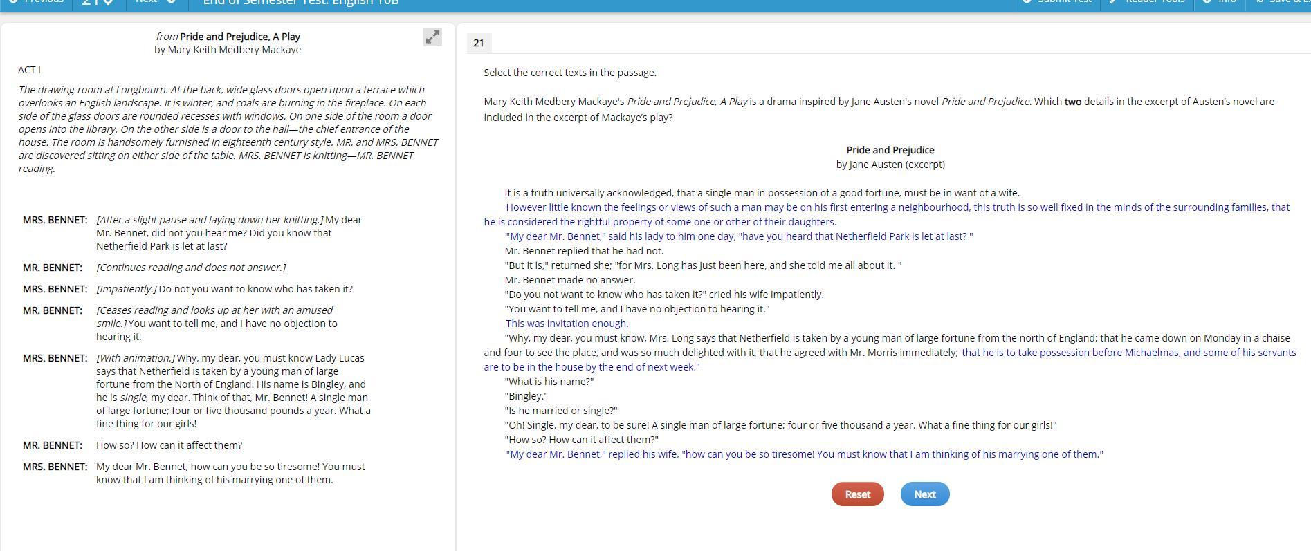
Task: Click the play title "from Pride and Prejudice, A Play"
Action: [228, 37]
